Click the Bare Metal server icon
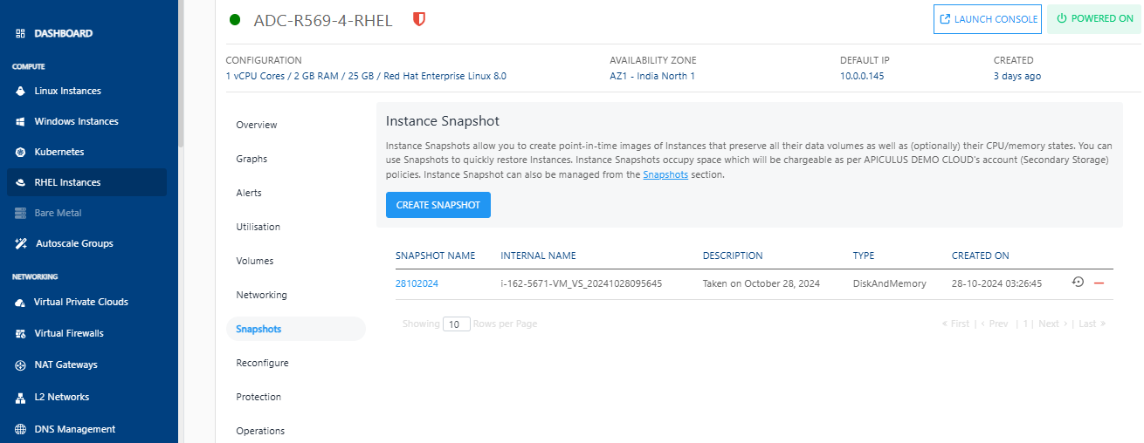1144x443 pixels. [x=20, y=213]
